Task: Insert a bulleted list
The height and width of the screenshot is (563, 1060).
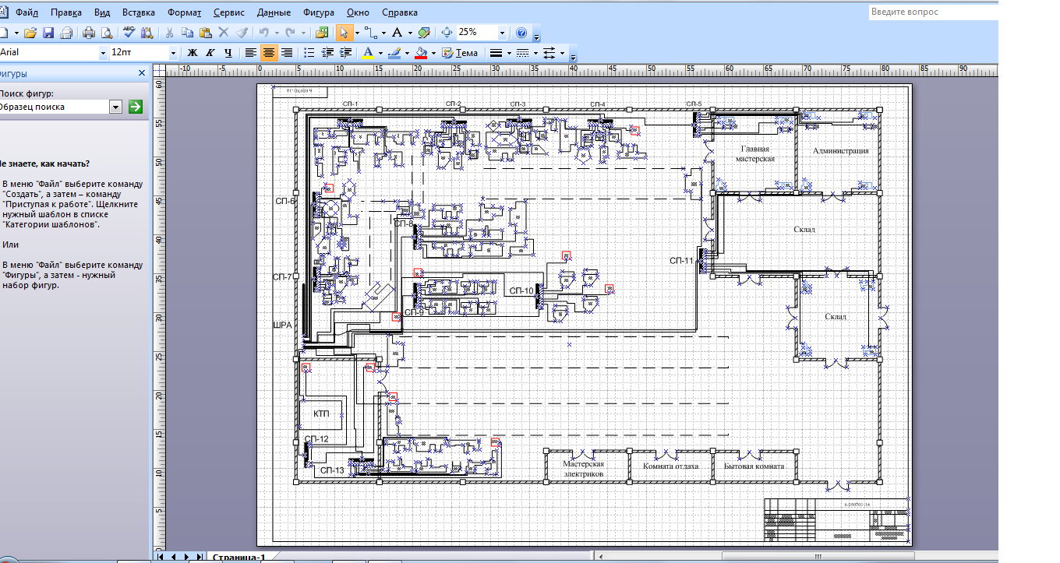Action: click(309, 53)
